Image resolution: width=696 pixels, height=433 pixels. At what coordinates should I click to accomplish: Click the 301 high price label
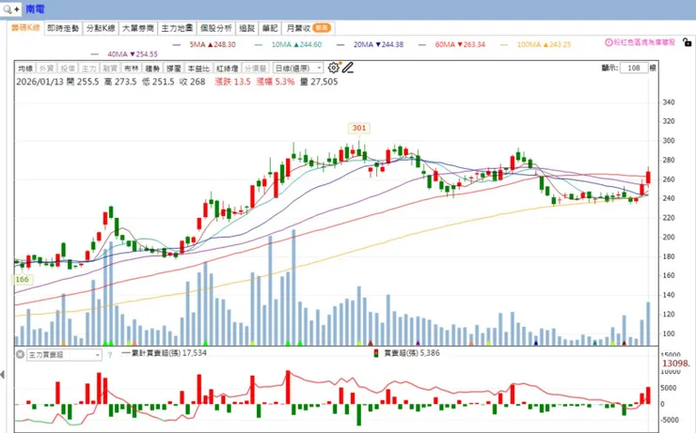tap(359, 128)
